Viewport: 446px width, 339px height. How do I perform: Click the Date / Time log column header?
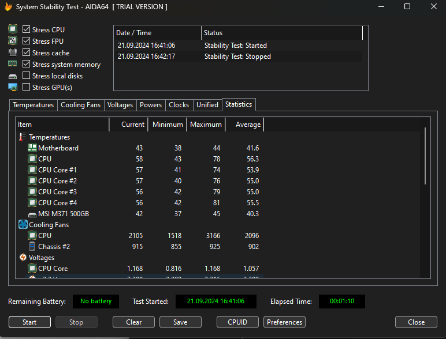pos(158,33)
